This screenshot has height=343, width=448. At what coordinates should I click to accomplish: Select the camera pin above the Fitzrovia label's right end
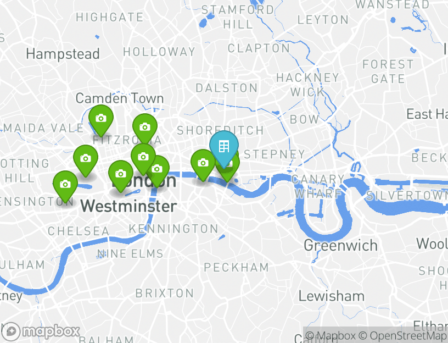tap(145, 128)
